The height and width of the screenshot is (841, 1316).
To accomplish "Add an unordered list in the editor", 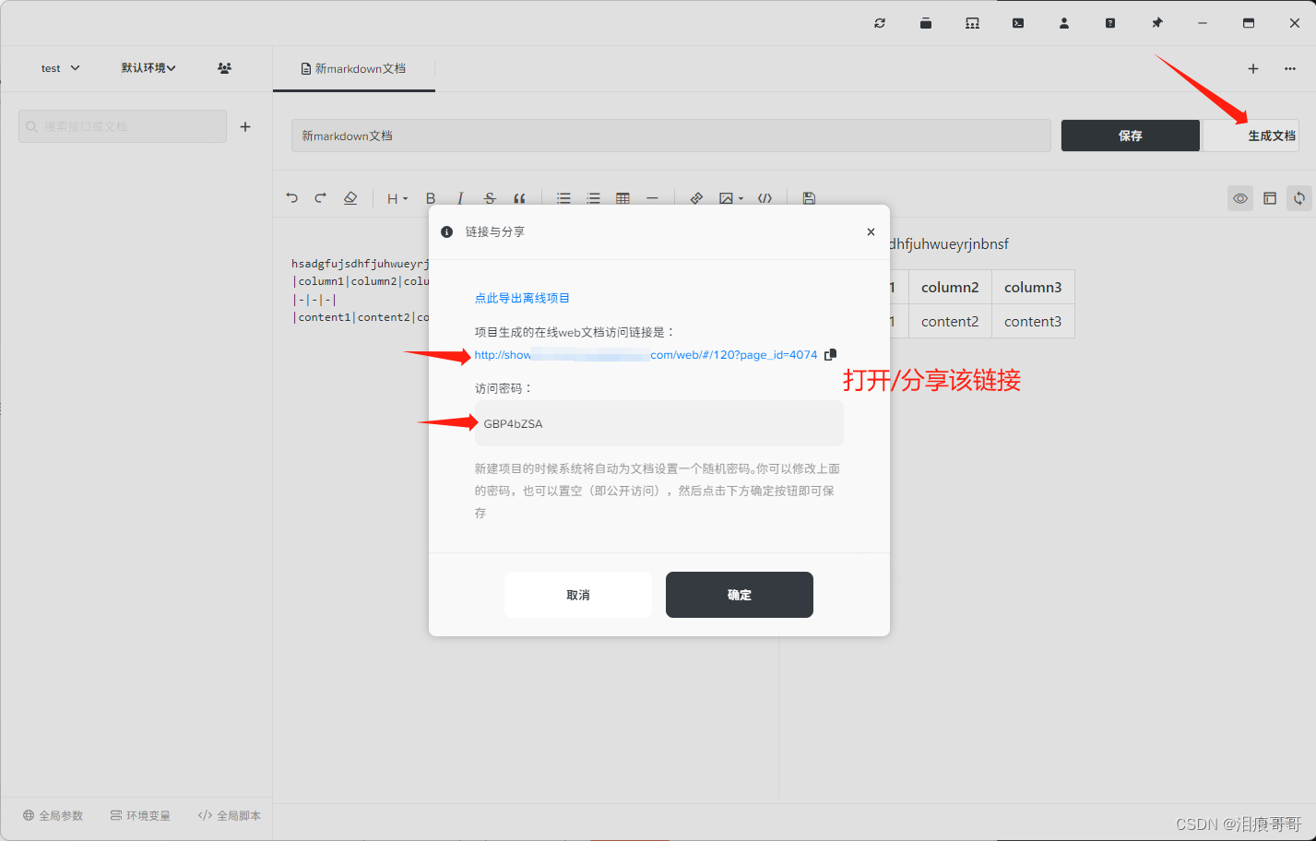I will click(x=563, y=198).
